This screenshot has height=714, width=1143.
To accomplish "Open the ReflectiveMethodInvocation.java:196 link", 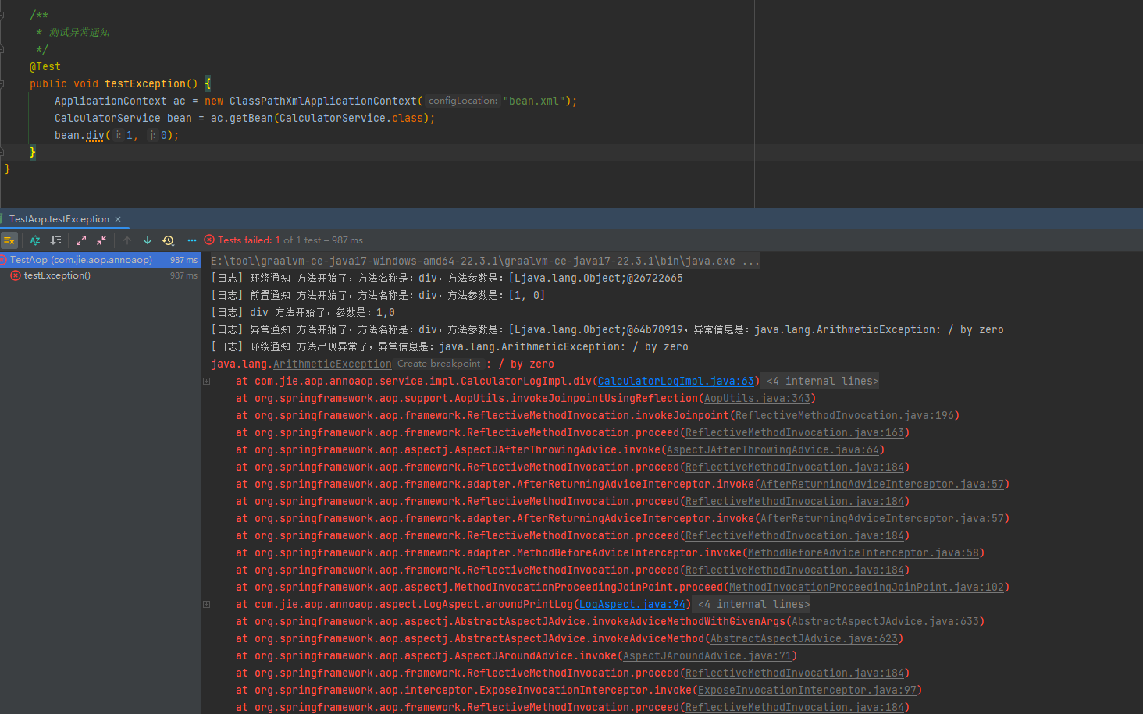I will point(845,416).
